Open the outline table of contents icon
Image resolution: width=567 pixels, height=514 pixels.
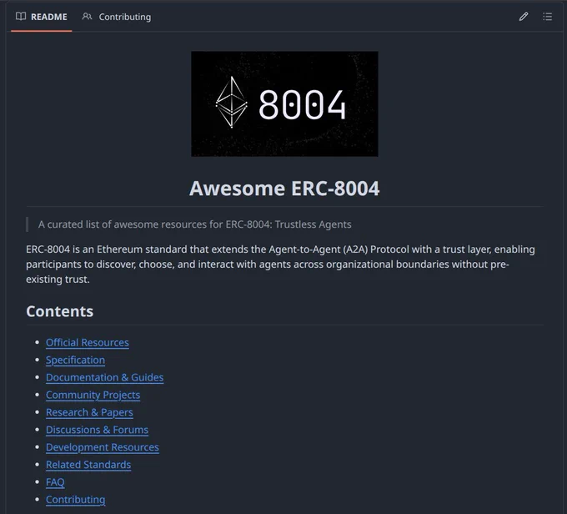[x=548, y=17]
